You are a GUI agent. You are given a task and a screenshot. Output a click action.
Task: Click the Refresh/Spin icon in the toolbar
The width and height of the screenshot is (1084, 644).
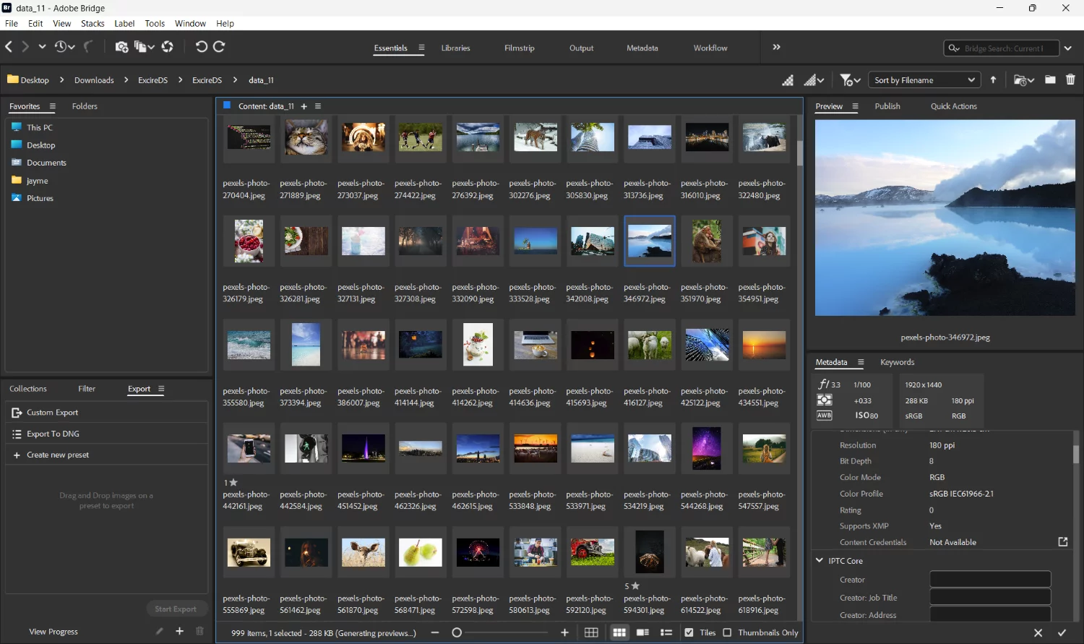point(168,46)
